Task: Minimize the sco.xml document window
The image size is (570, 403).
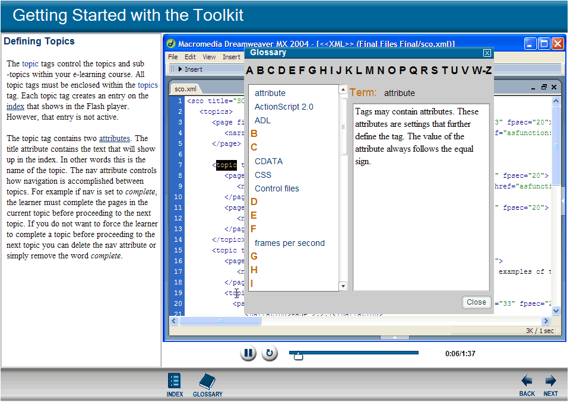Action: coord(533,88)
